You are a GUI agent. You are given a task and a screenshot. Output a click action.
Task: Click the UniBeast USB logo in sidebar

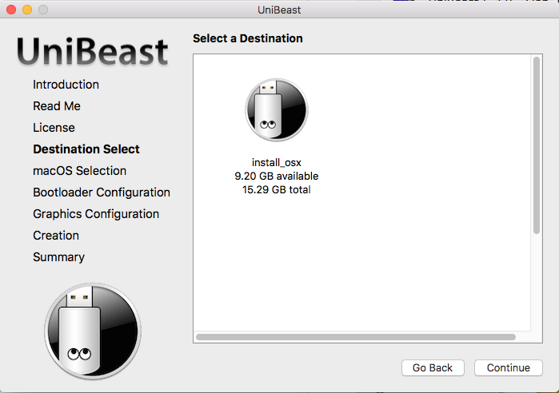point(92,331)
